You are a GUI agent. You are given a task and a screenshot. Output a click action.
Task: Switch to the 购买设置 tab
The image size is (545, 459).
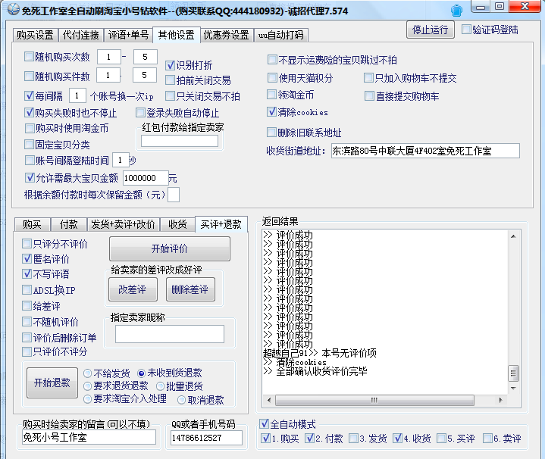[x=35, y=35]
